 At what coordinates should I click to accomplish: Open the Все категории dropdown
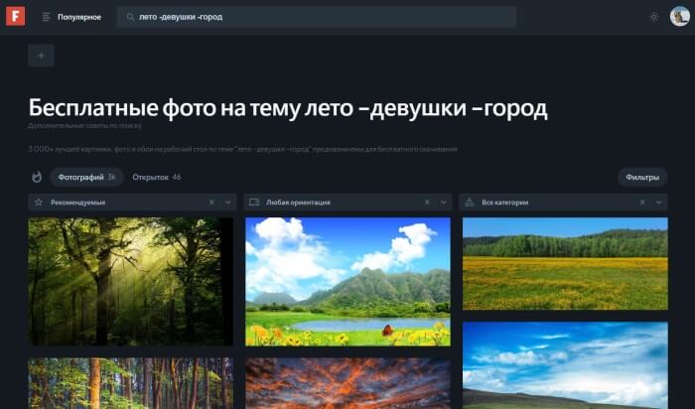(x=563, y=203)
